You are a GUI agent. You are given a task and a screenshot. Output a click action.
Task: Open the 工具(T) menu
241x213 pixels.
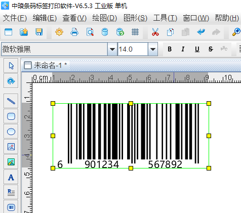[165, 18]
